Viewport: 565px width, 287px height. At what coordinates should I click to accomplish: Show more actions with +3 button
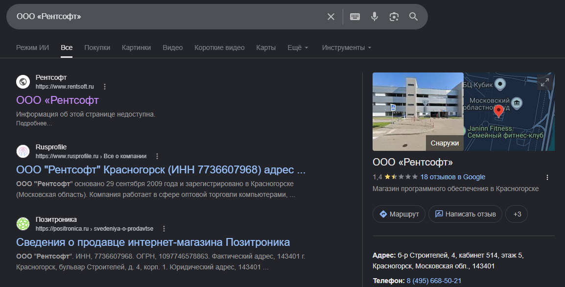[x=517, y=214]
